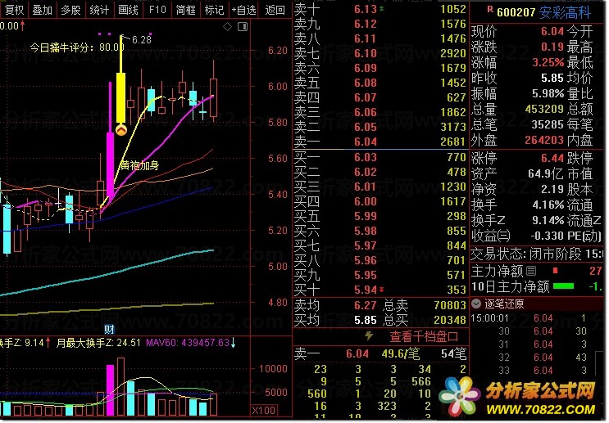Expand the MAV60 indicator down arrow

(x=234, y=342)
